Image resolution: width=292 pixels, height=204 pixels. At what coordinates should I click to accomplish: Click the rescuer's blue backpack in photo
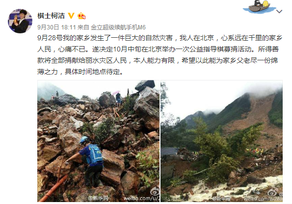tap(95, 154)
